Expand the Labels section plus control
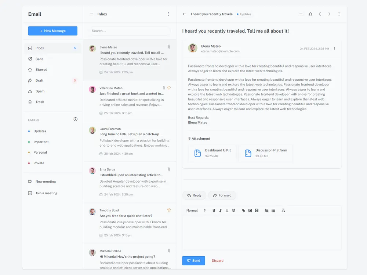 (75, 119)
